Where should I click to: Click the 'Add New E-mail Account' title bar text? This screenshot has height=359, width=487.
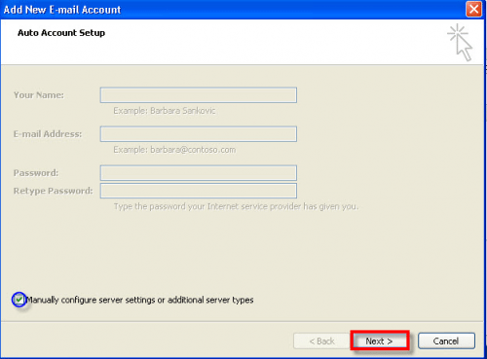click(62, 10)
